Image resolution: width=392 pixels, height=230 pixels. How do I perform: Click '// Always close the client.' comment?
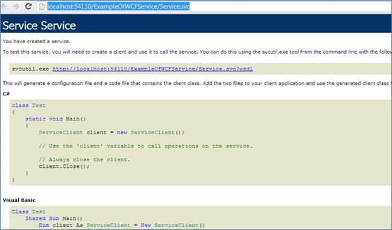(84, 160)
